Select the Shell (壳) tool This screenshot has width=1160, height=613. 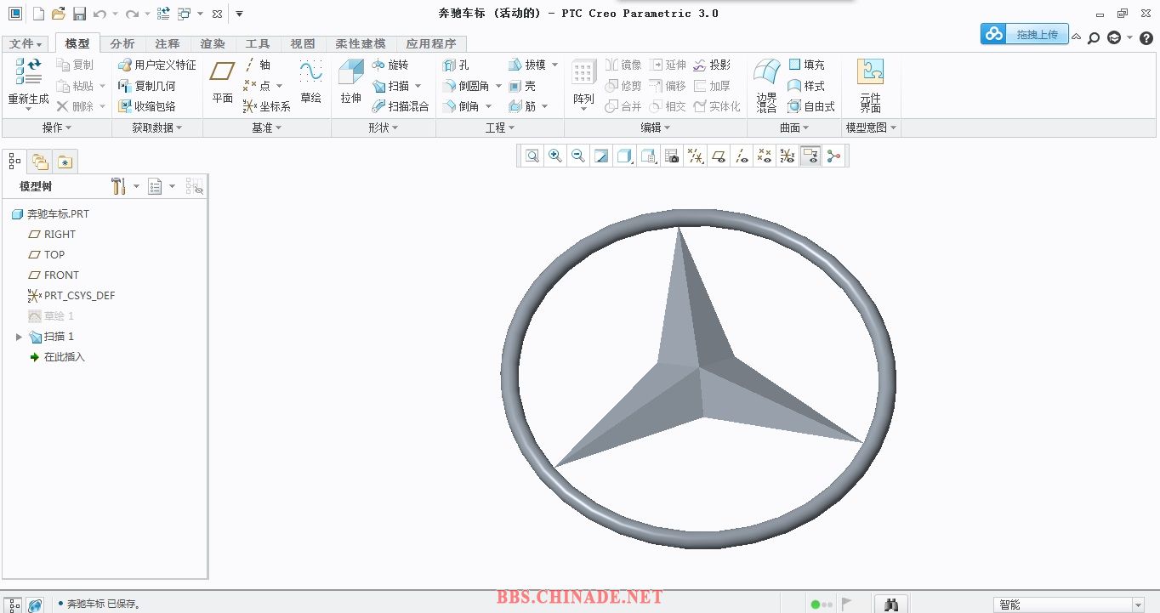coord(522,86)
